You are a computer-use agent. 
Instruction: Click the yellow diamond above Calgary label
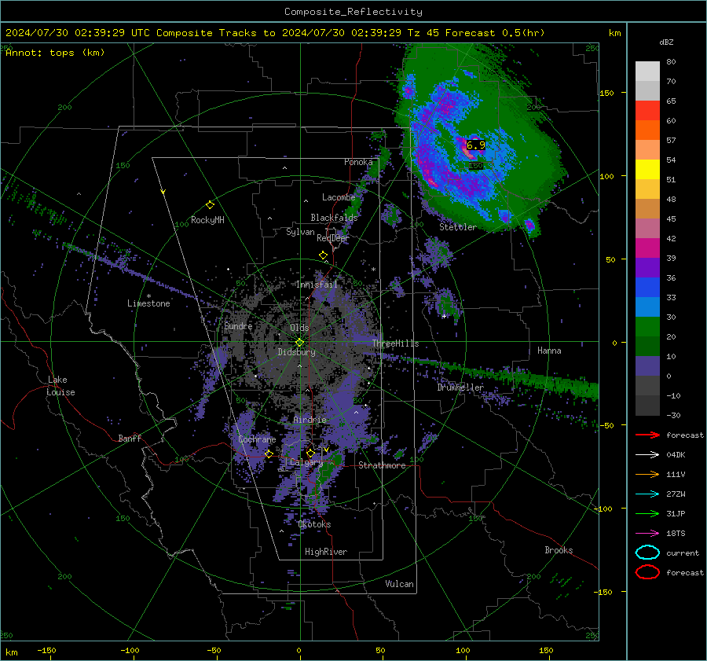click(x=310, y=453)
